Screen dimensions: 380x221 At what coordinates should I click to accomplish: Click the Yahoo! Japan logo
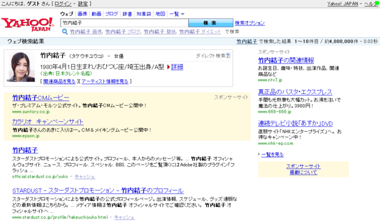click(28, 24)
